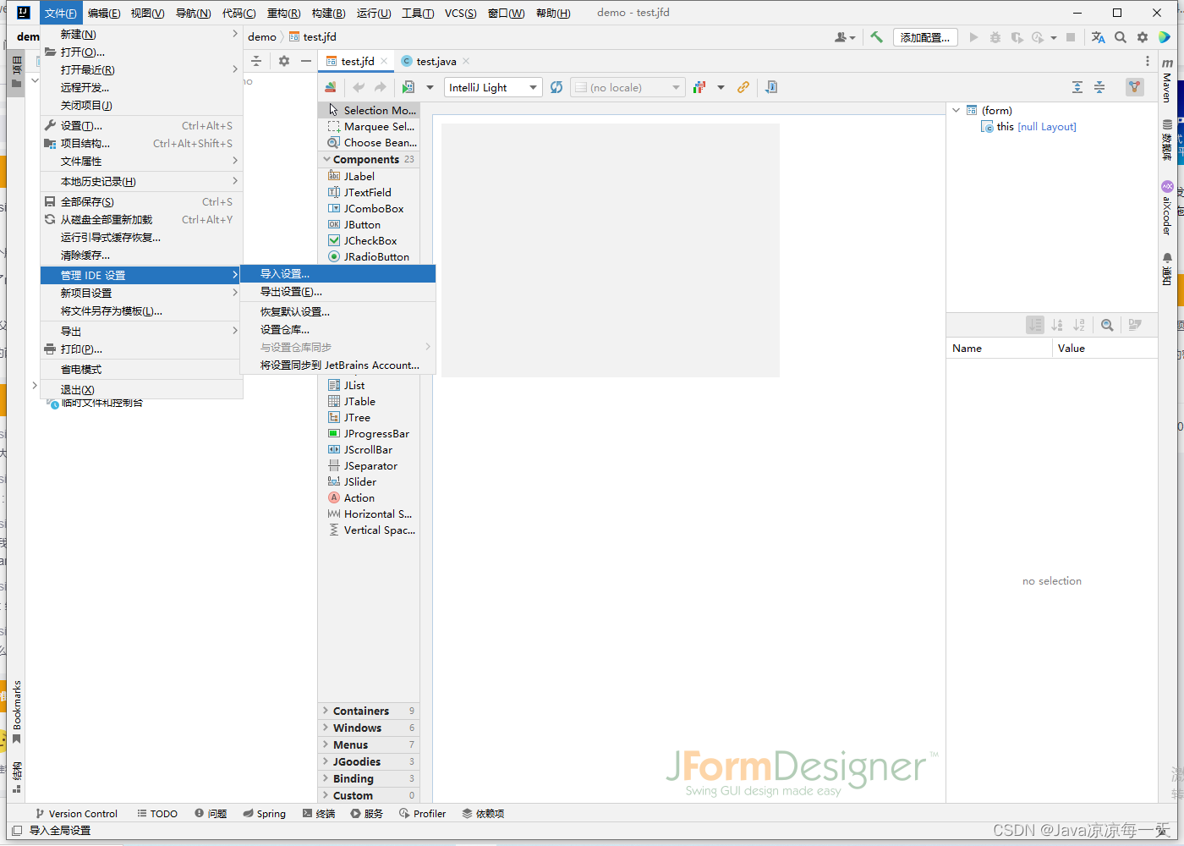Pick JRadioButton from the palette

click(370, 256)
